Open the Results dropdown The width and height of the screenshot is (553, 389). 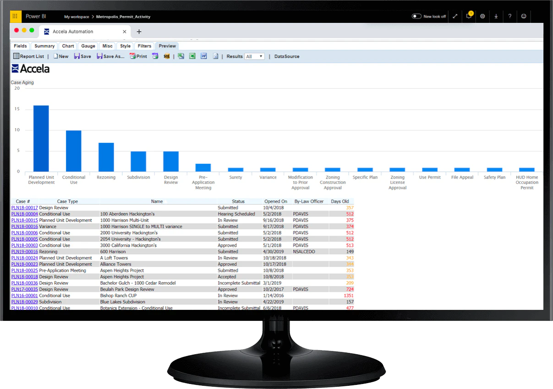point(255,56)
